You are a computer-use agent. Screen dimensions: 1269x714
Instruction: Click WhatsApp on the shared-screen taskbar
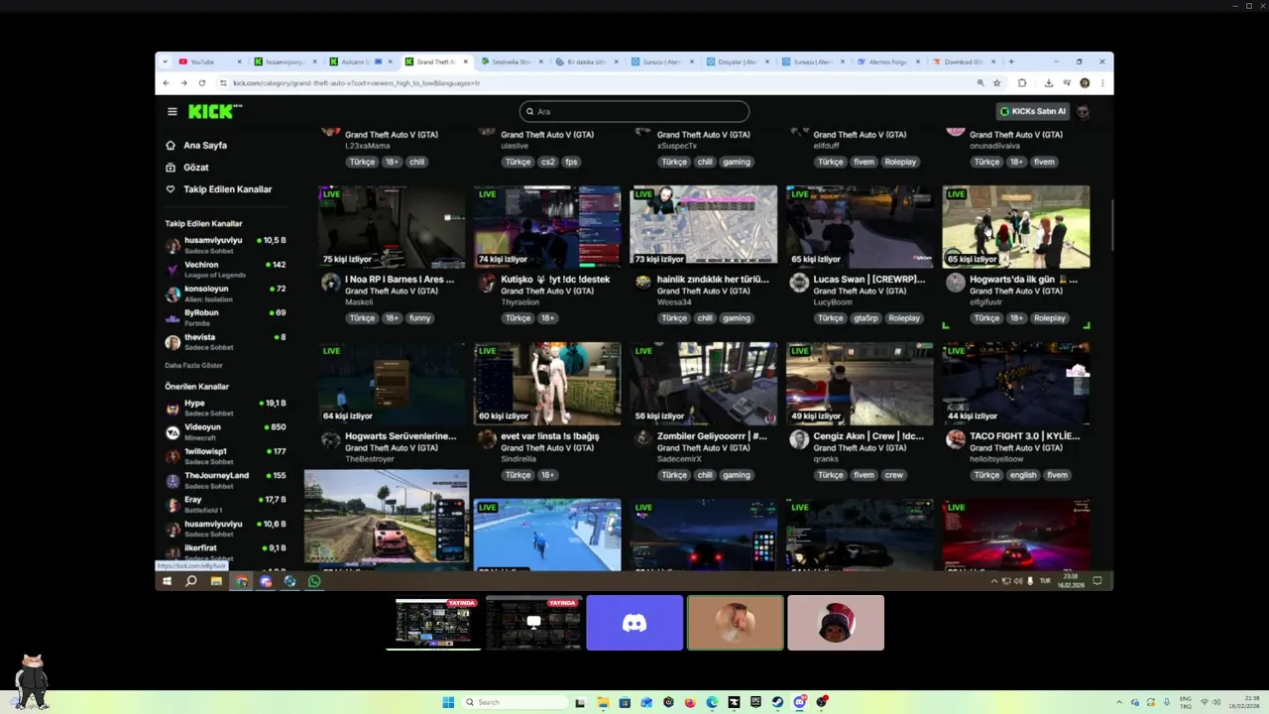click(314, 581)
